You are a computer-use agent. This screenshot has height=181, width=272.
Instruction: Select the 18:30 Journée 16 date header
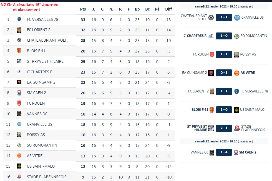click(x=224, y=141)
